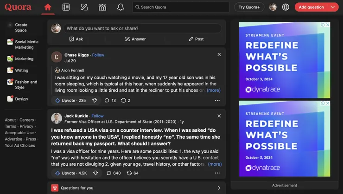Expand (more) on the Jack Runkle answer
343x194 pixels.
pos(215,164)
